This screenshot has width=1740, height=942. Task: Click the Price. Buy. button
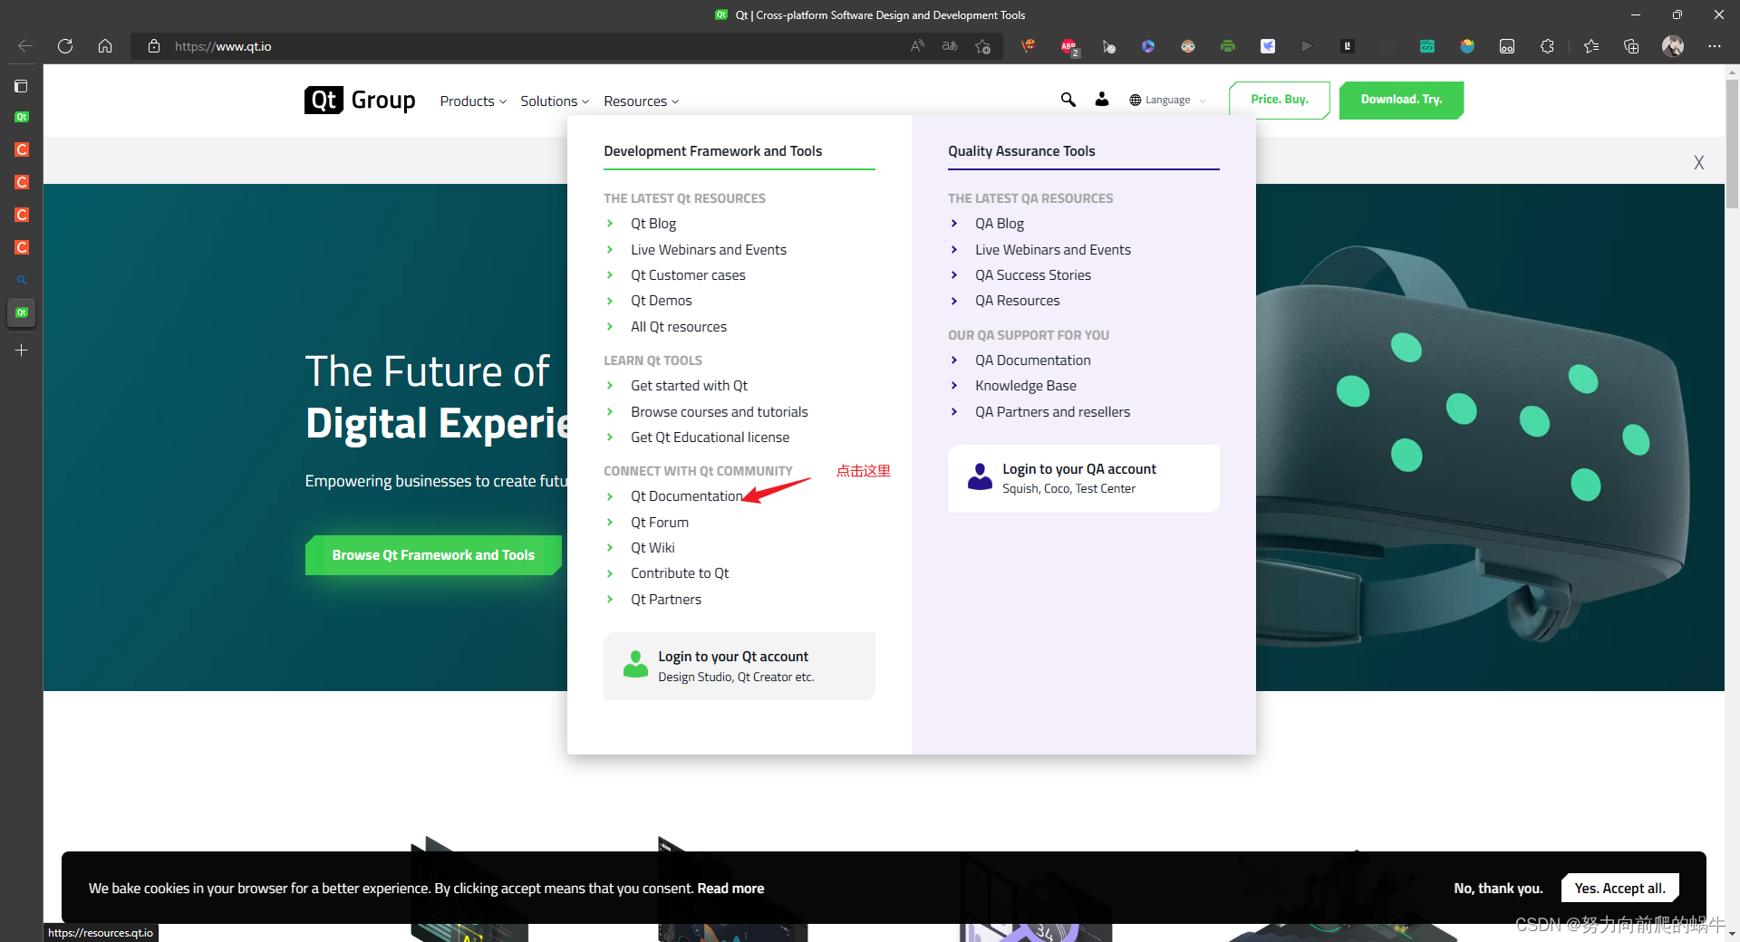pos(1280,100)
